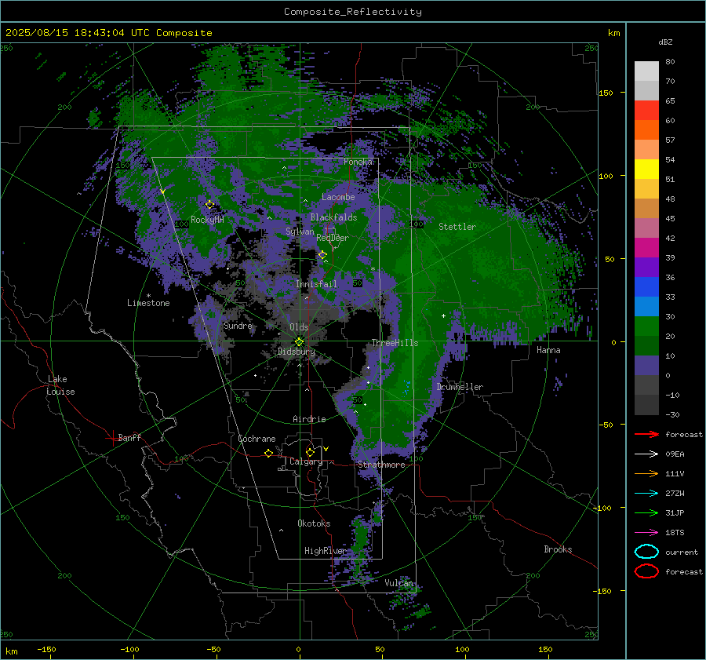
Task: Click the white 09EA arrow icon
Action: [646, 454]
